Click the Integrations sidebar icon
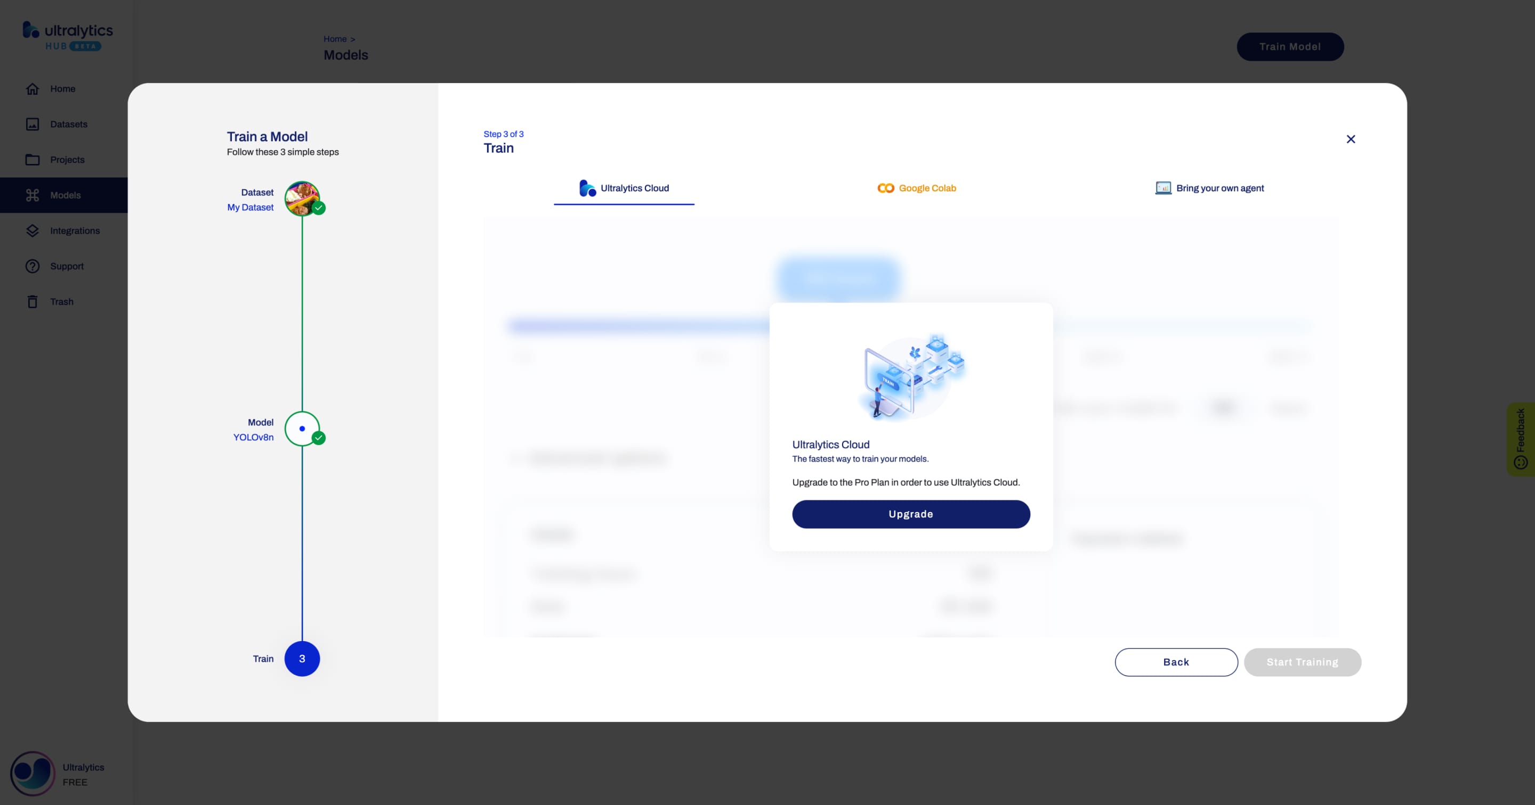 click(31, 230)
